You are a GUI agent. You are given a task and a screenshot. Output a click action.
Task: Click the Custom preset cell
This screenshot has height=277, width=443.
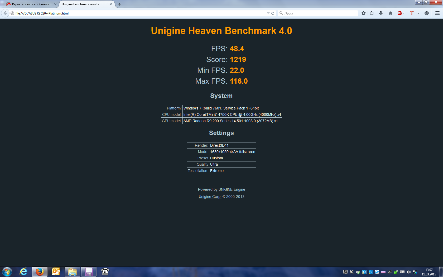[x=233, y=158]
